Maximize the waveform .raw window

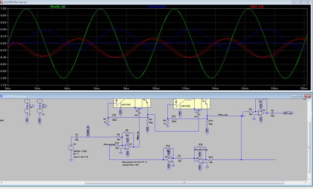coord(301,2)
